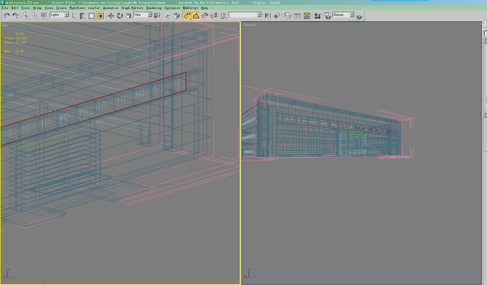Click the Mirror tool icon

[x=268, y=16]
